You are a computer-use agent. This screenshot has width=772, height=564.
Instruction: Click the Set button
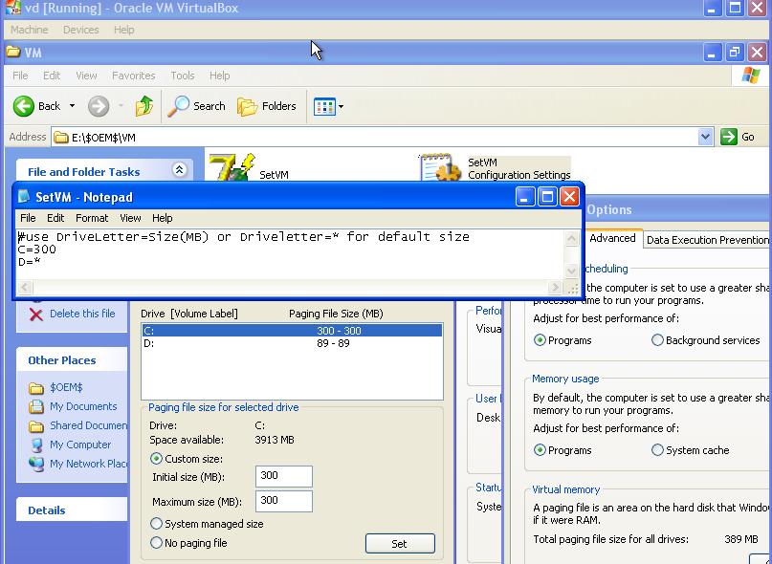point(400,543)
